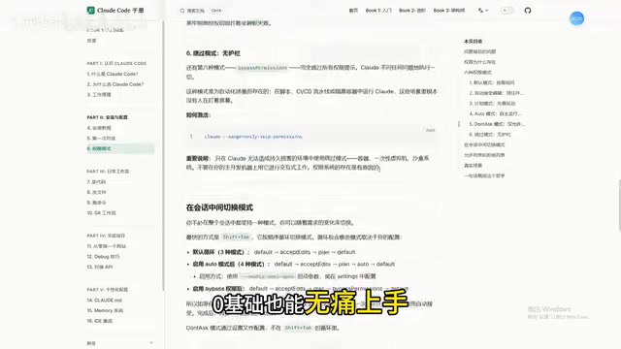Click the page vertical scrollbar thumb
The image size is (621, 349).
[619, 205]
